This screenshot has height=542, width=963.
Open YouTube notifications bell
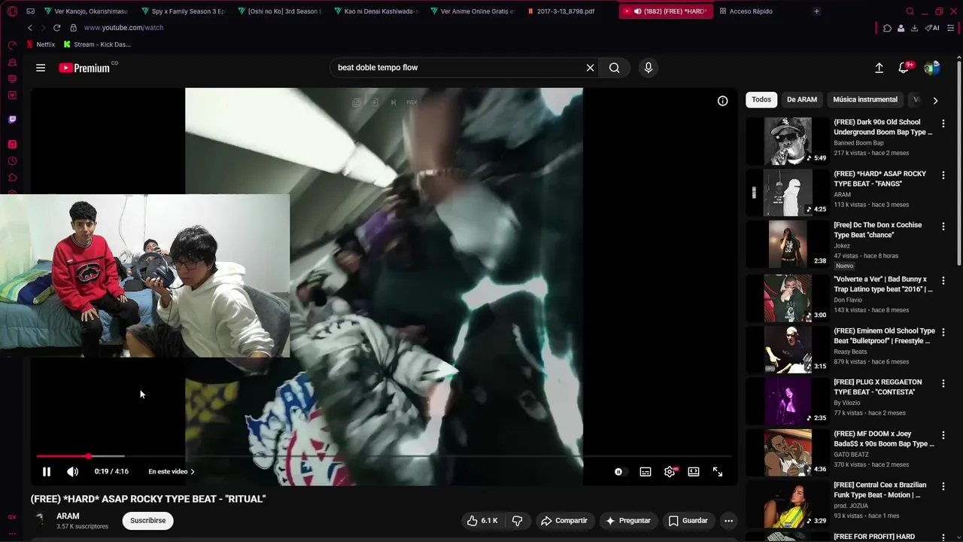click(x=904, y=68)
